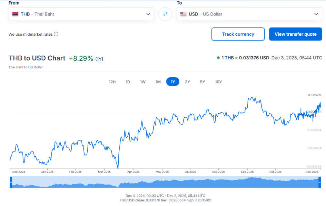Show the 2Y chart range
The height and width of the screenshot is (206, 326).
[x=187, y=82]
